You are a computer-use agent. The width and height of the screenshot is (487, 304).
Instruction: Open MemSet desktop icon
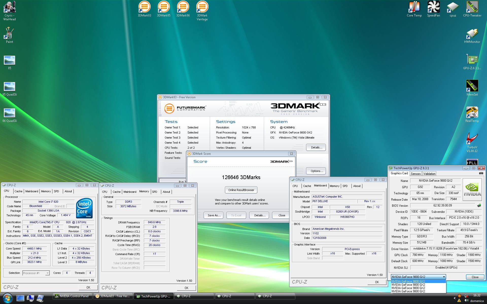coord(472,88)
